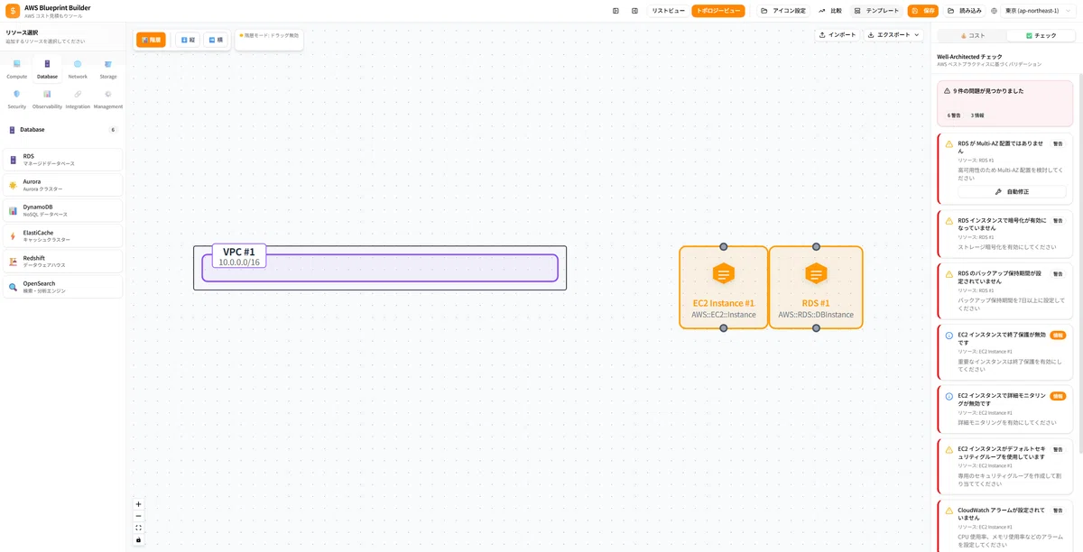This screenshot has height=552, width=1083.
Task: Select the Management category icon
Action: click(108, 98)
